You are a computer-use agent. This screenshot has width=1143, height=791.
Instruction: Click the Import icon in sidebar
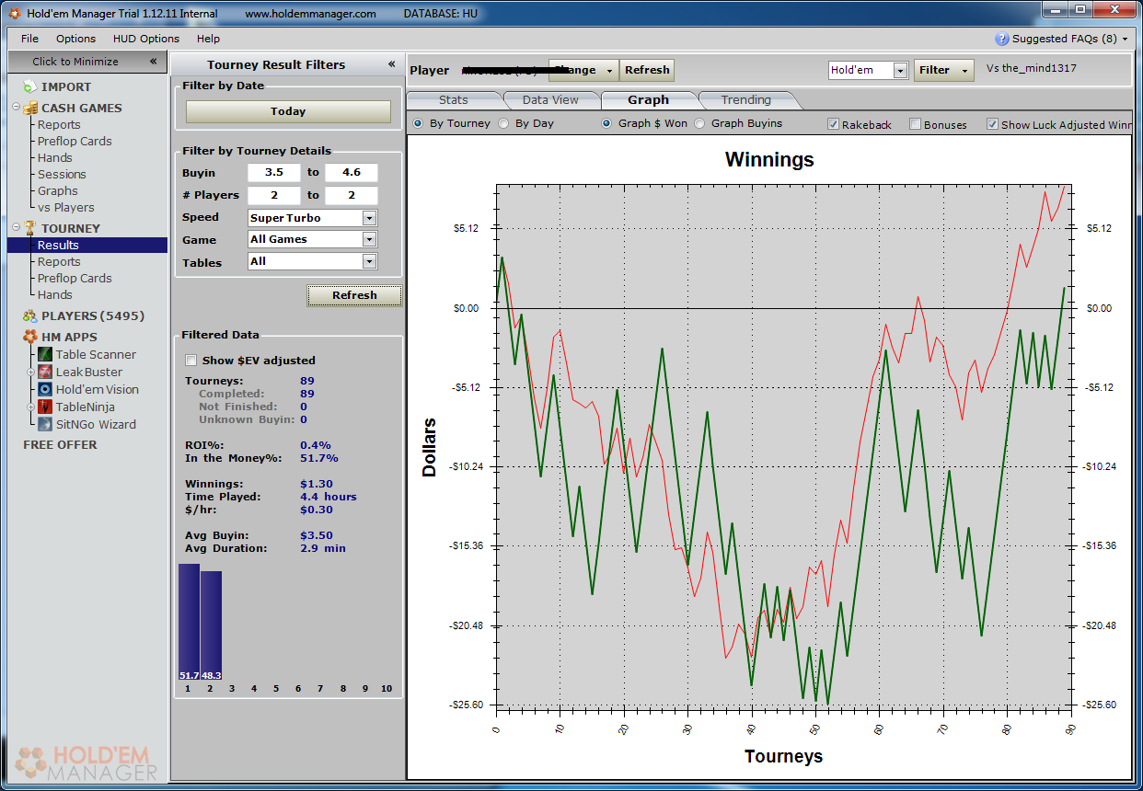click(29, 86)
